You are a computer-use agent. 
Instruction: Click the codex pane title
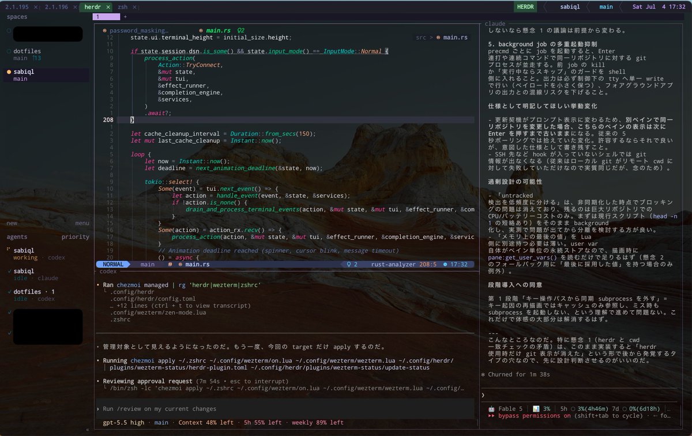108,271
